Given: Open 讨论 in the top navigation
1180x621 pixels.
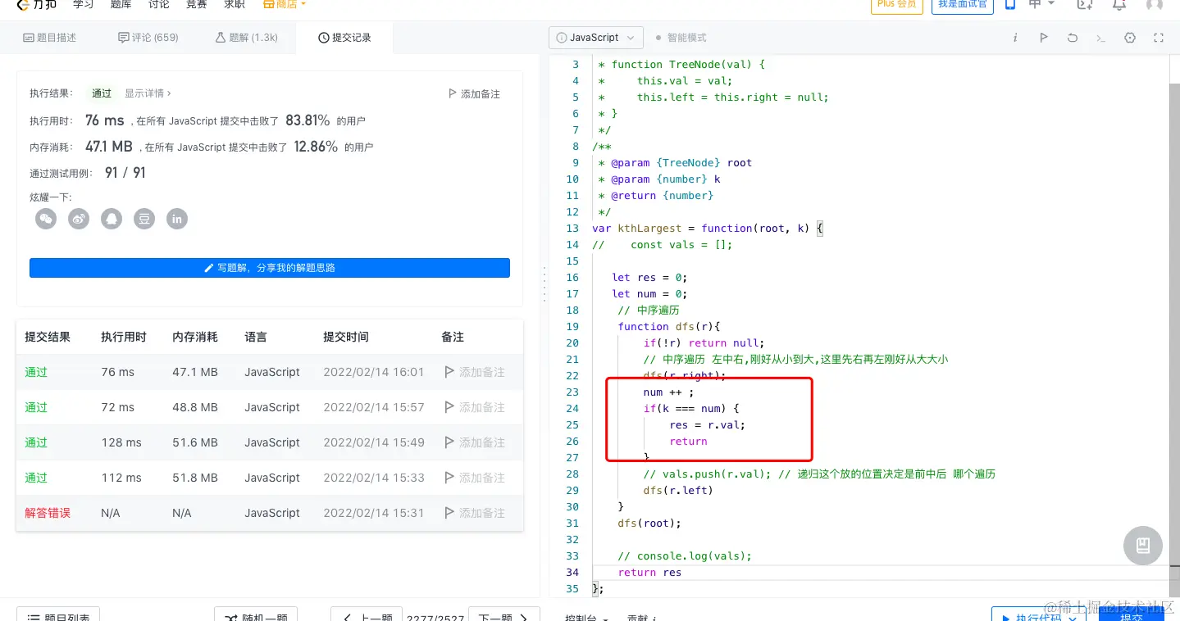Looking at the screenshot, I should tap(159, 5).
